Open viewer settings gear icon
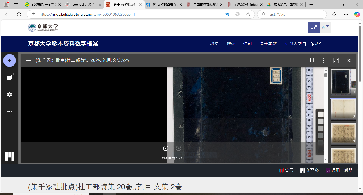This screenshot has width=363, height=195. (x=10, y=94)
